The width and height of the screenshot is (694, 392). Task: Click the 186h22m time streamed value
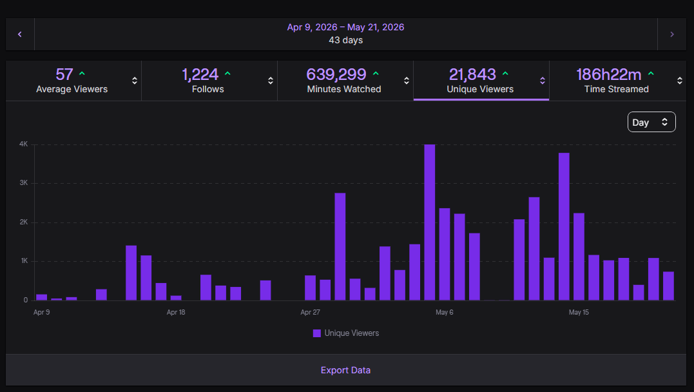pos(608,74)
